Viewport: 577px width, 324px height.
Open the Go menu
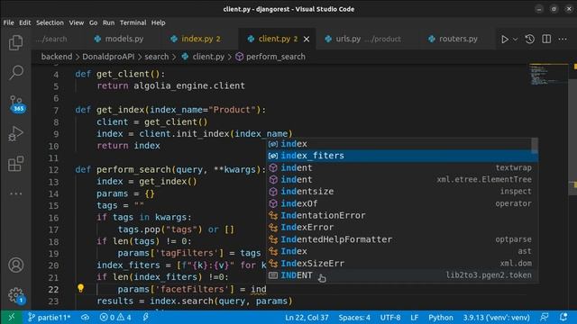tap(93, 22)
